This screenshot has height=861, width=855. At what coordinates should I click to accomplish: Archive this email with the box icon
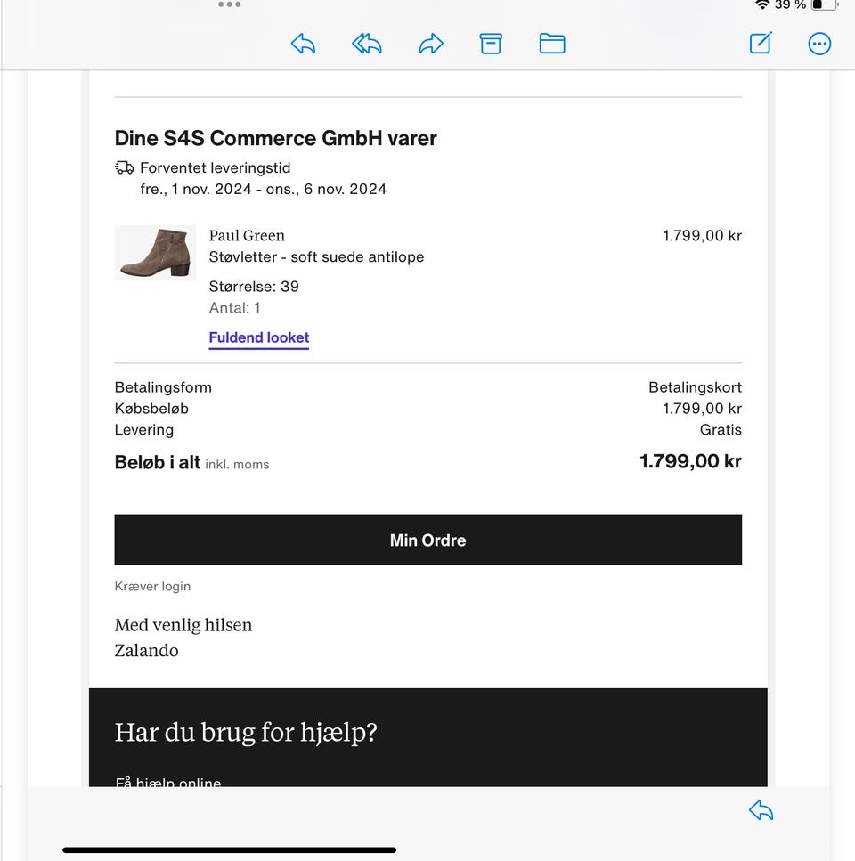[491, 44]
